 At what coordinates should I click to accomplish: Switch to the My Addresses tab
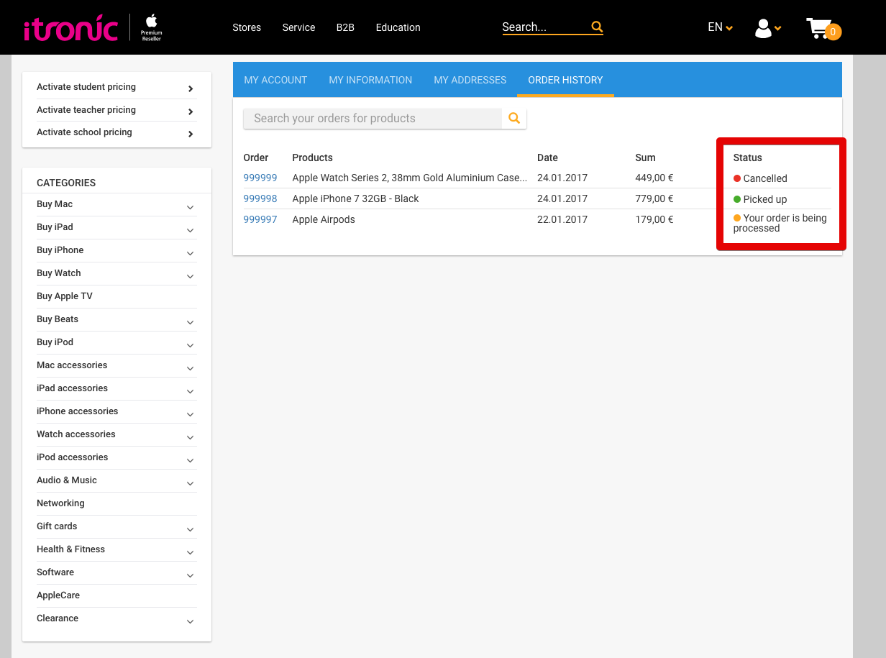coord(470,80)
